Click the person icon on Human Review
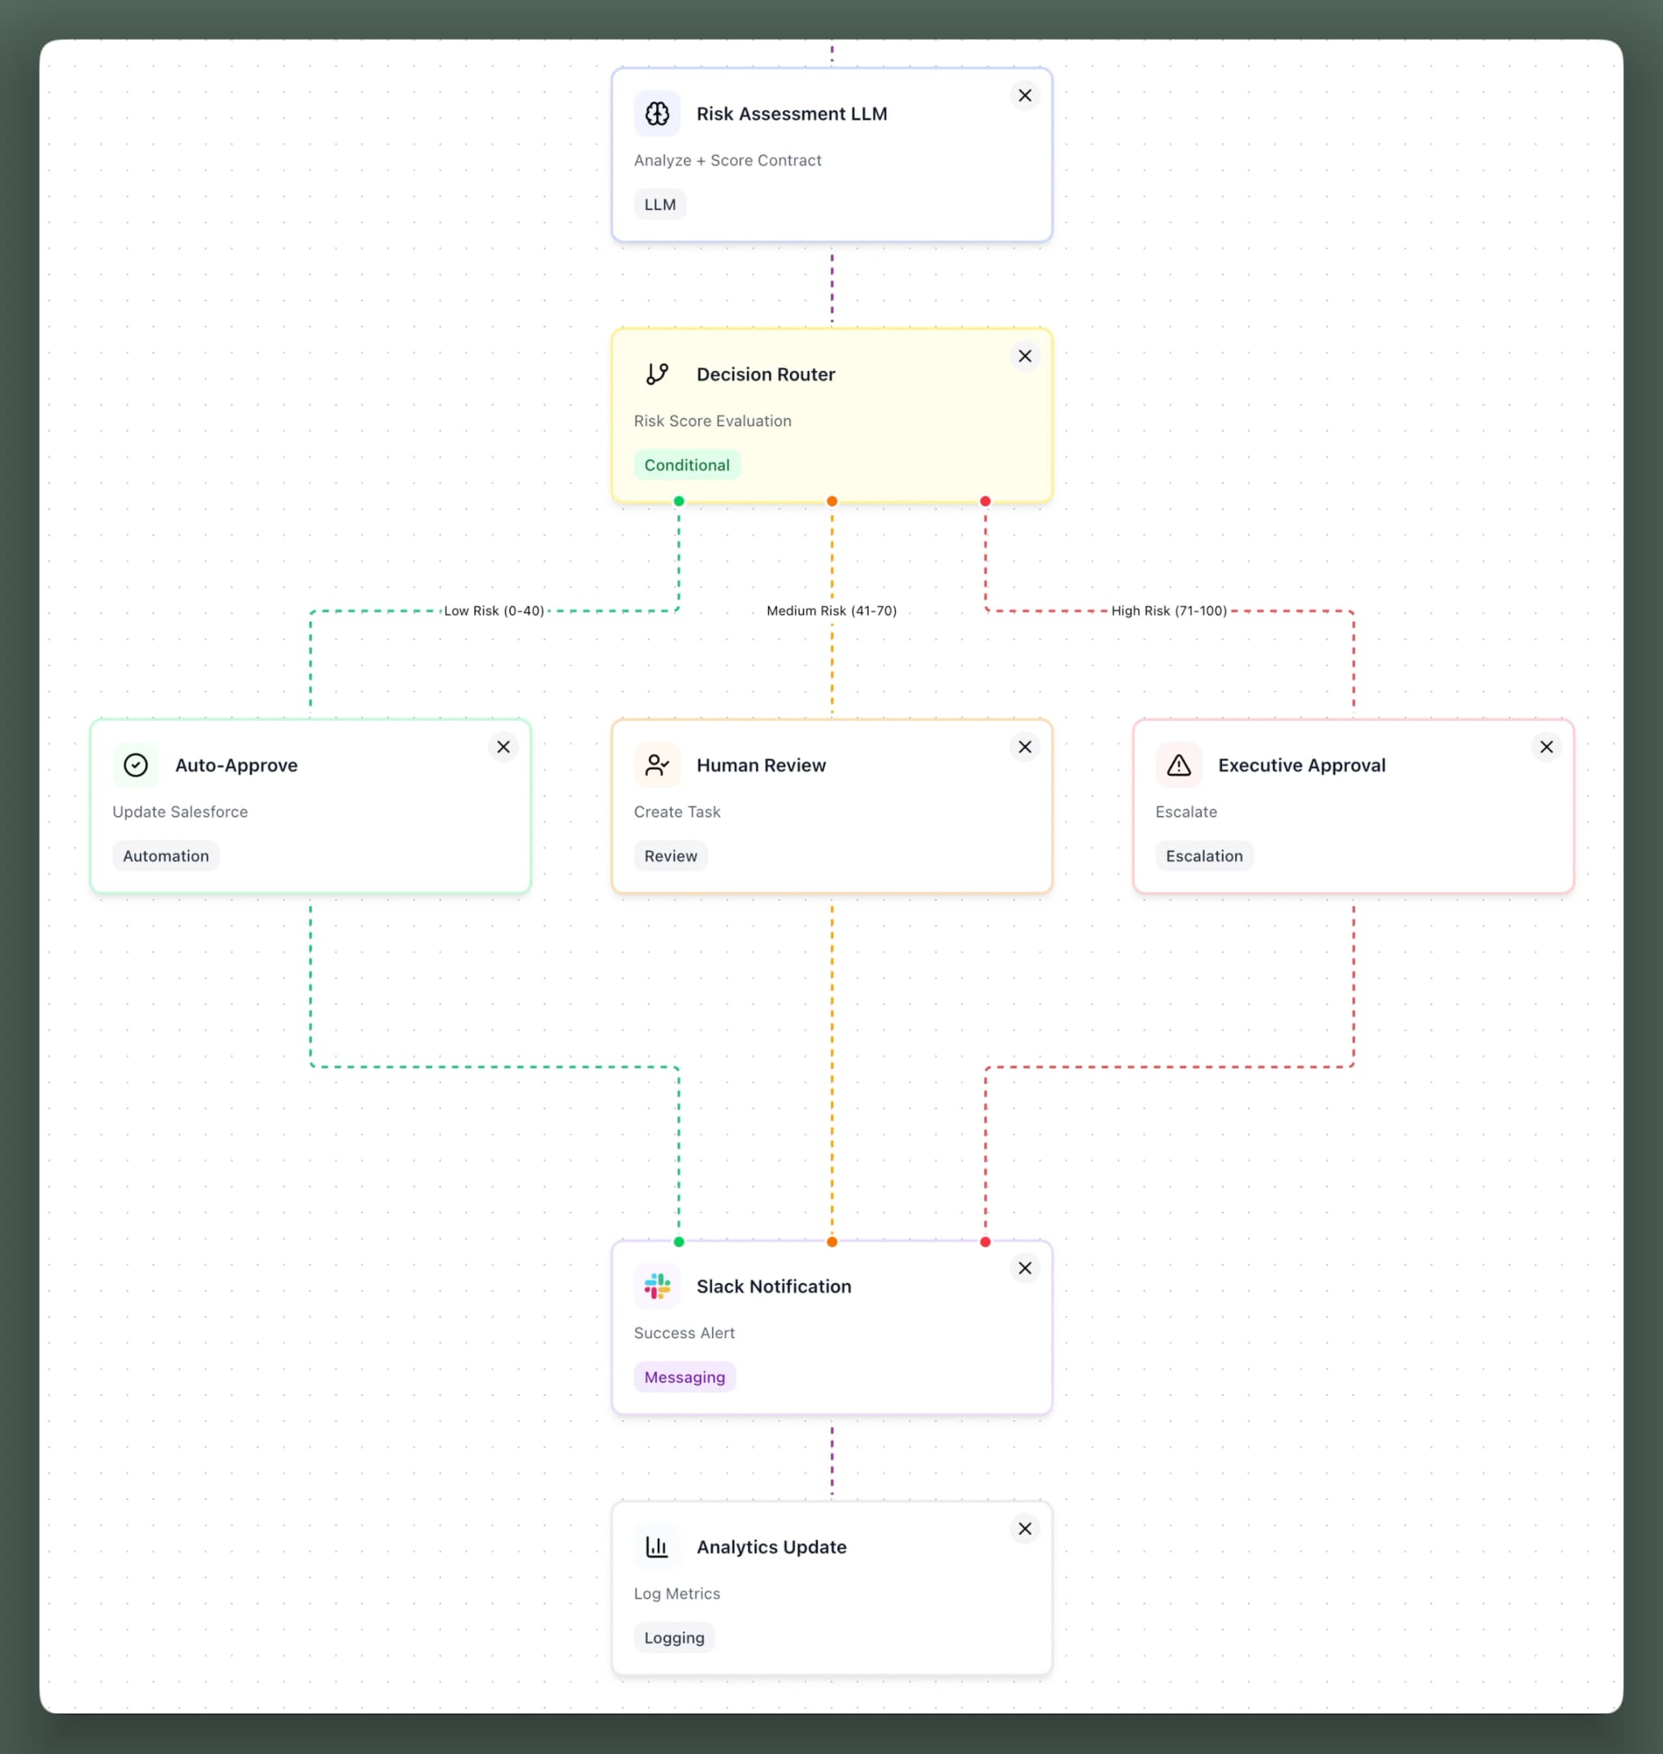The height and width of the screenshot is (1754, 1663). pos(657,765)
